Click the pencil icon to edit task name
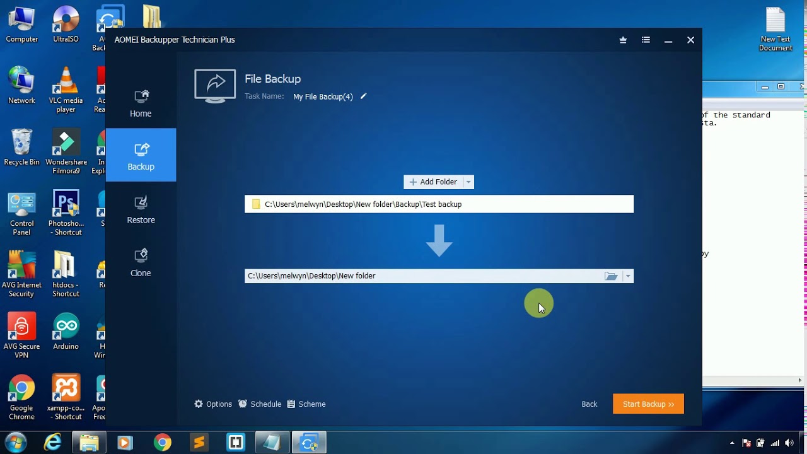Screen dimensions: 807x454 (x=363, y=96)
